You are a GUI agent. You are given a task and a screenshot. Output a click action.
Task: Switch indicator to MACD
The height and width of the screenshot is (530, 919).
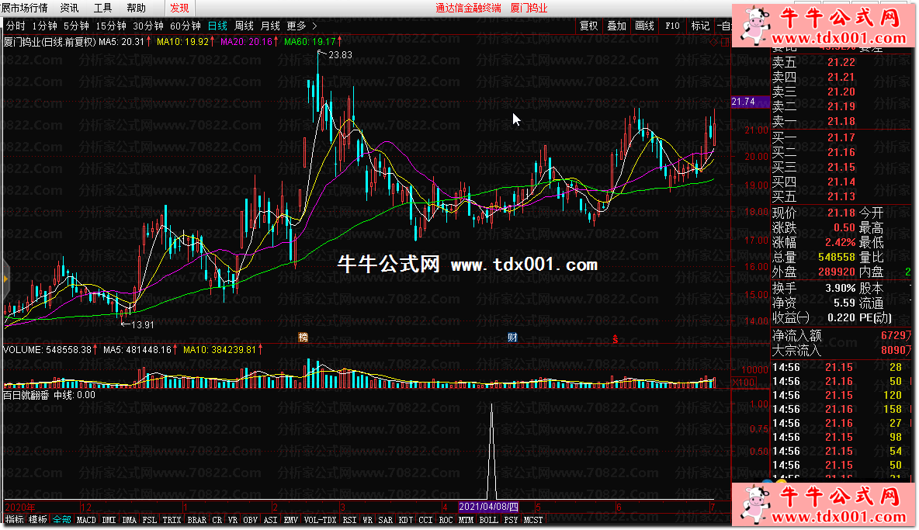tap(86, 520)
